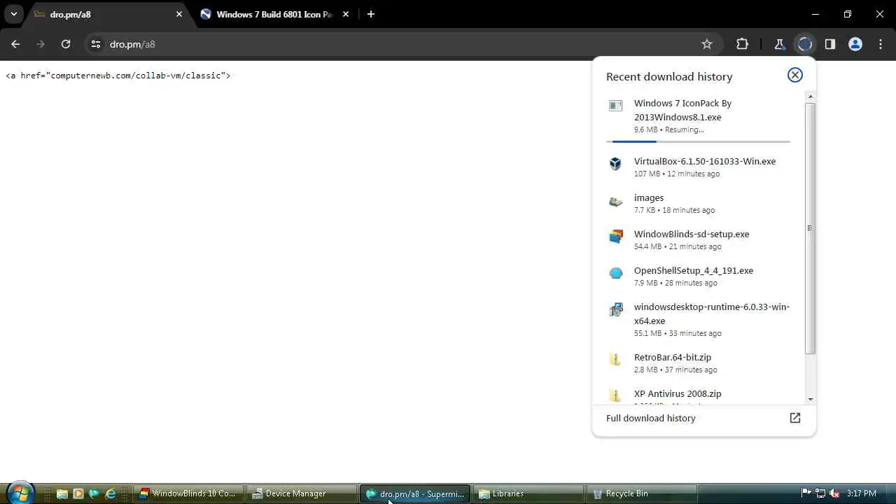Switch to Libraries taskbar button
The width and height of the screenshot is (896, 504).
[x=529, y=493]
